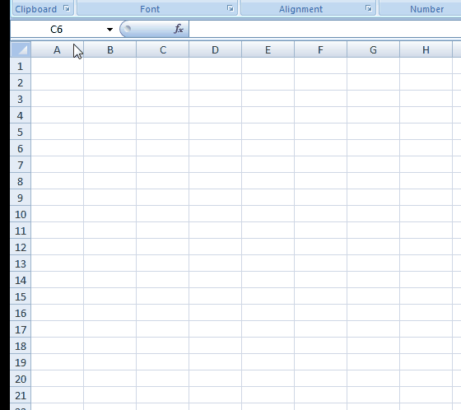
Task: Open the Alignment dialog launcher
Action: pos(369,8)
